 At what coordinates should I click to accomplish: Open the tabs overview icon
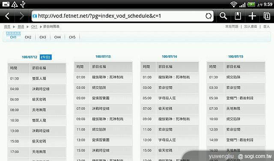pos(267,16)
